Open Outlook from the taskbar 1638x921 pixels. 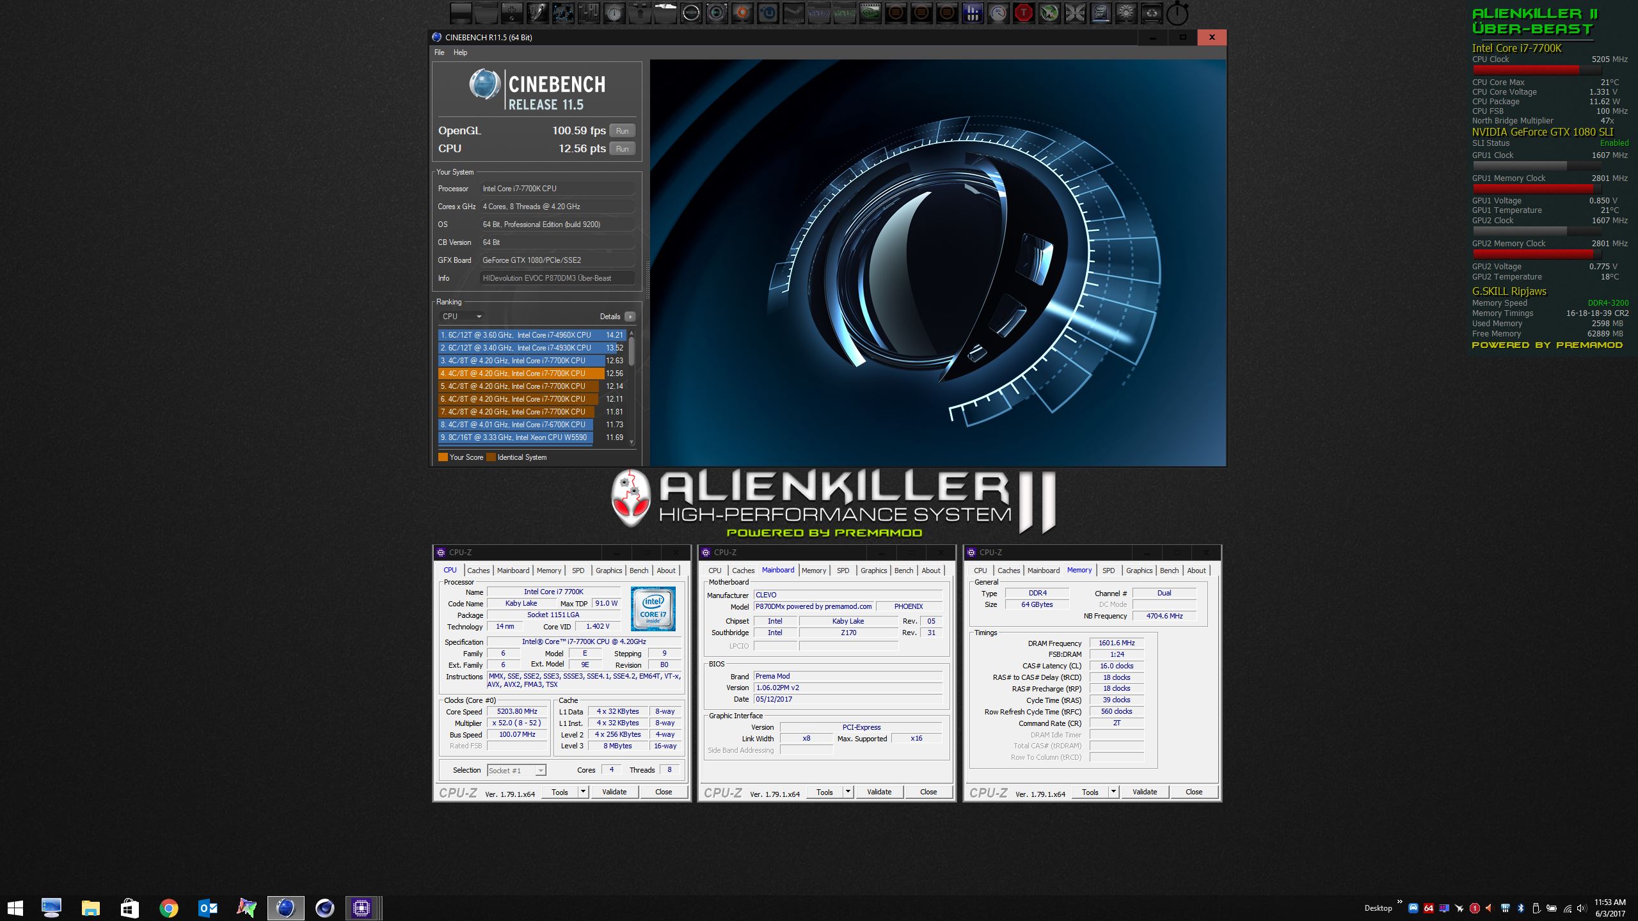[208, 908]
